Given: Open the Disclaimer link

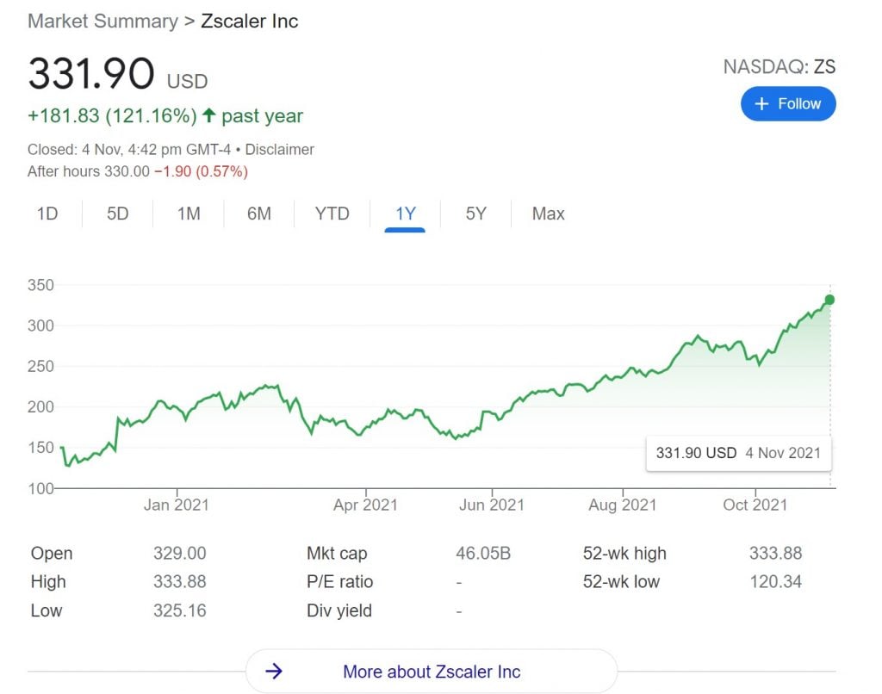Looking at the screenshot, I should tap(280, 150).
